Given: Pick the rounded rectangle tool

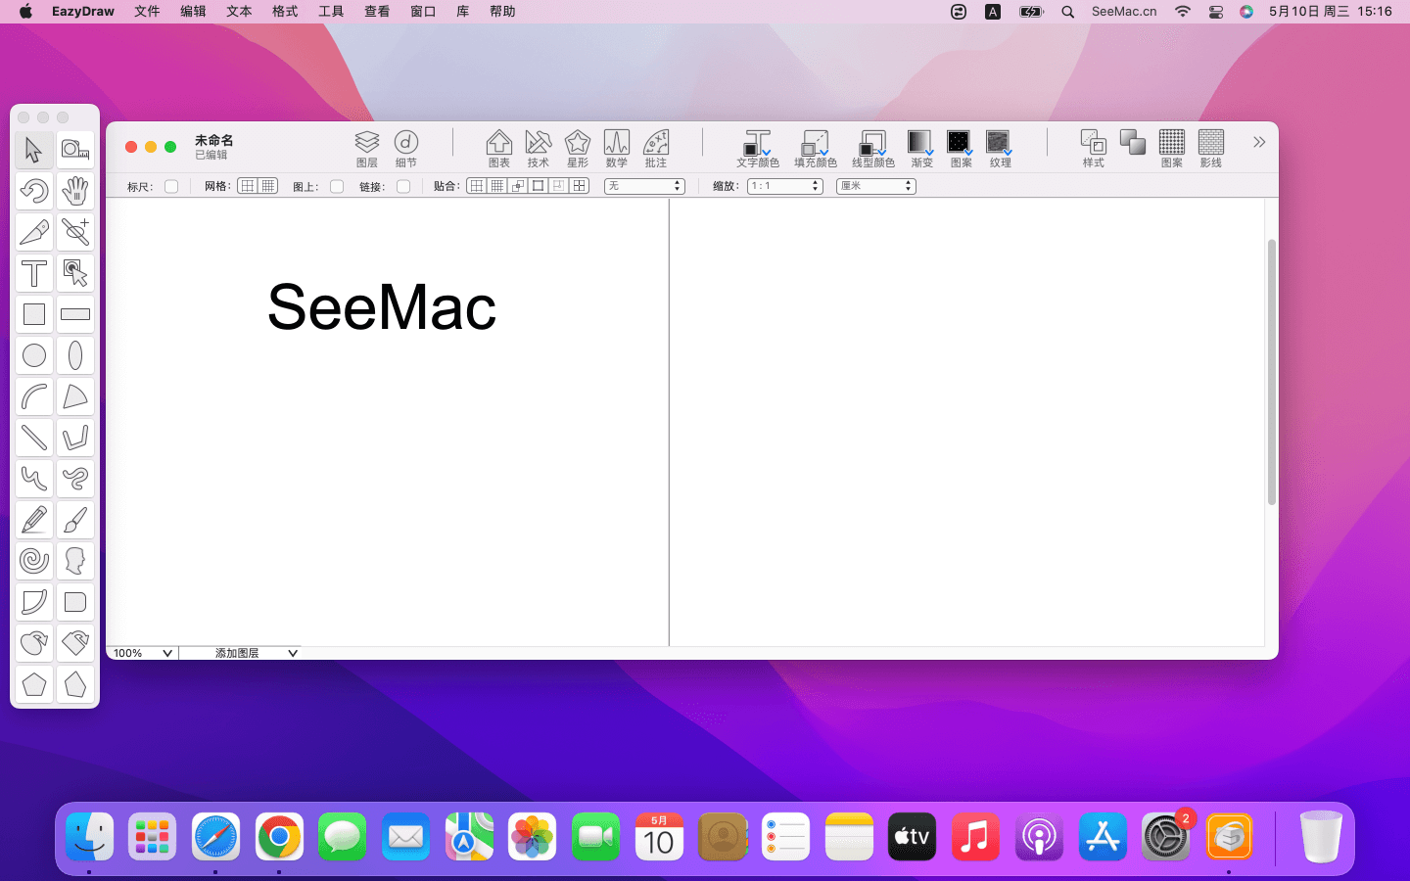Looking at the screenshot, I should click(75, 602).
